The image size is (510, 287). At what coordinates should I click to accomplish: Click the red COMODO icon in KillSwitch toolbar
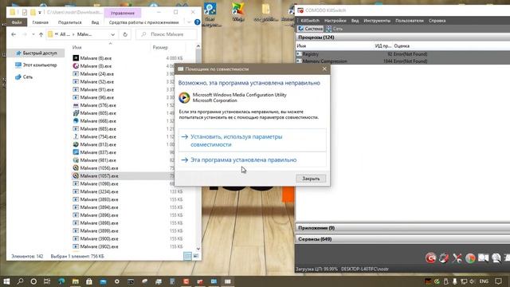tap(430, 258)
